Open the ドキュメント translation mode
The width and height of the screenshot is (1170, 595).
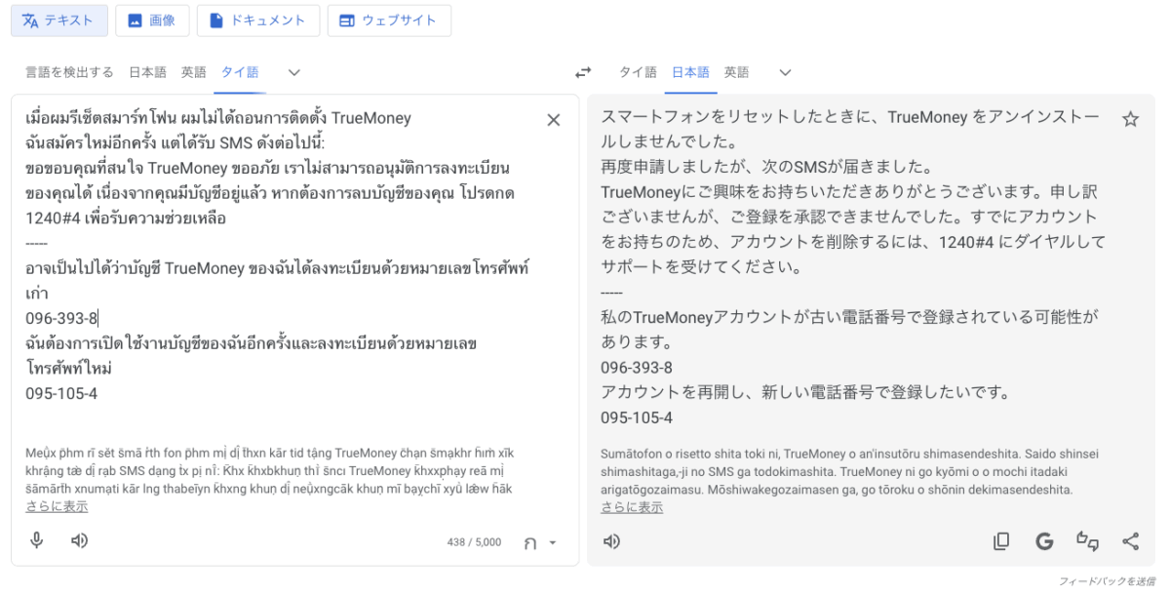(x=257, y=20)
